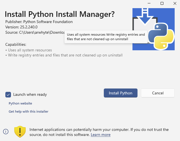This screenshot has height=141, width=180.
Task: Click the capabilities tooltip popup
Action: pyautogui.click(x=106, y=37)
